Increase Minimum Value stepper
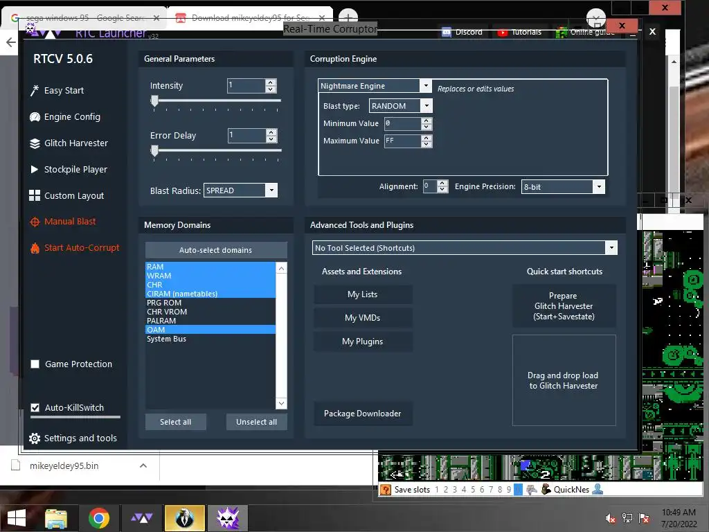The image size is (709, 532). click(x=427, y=121)
